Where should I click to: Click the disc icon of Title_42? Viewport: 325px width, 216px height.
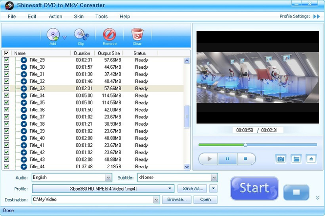[24, 152]
